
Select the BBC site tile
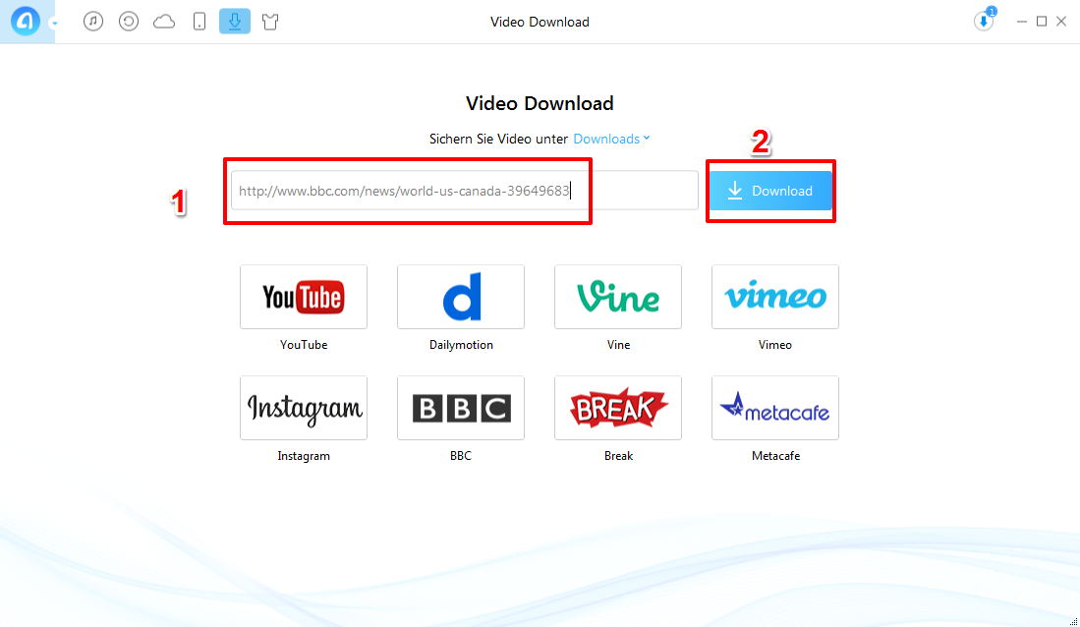[461, 408]
